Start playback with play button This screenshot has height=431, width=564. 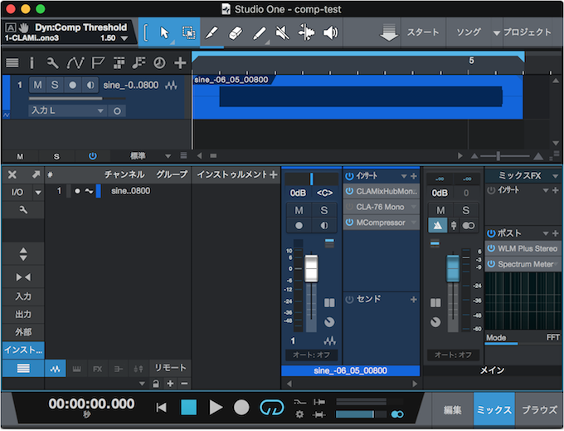point(216,408)
